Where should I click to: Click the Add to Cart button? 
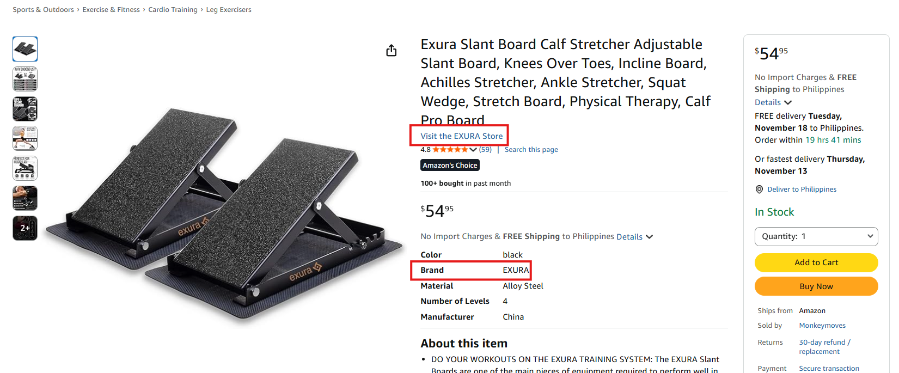click(x=816, y=262)
